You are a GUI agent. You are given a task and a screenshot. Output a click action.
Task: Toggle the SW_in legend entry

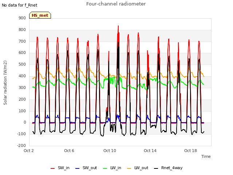[60, 168]
